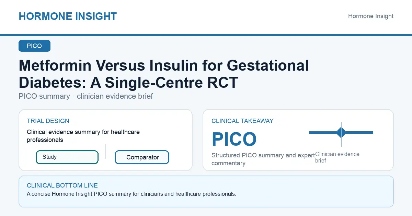Click the blue confidence interval line
Image resolution: width=412 pixels, height=216 pixels.
(x=341, y=132)
